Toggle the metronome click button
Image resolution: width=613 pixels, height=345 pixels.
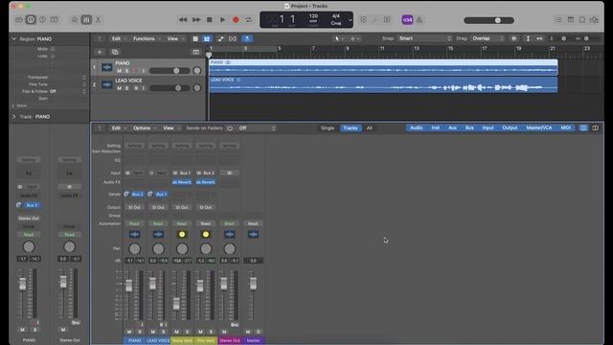pos(420,19)
